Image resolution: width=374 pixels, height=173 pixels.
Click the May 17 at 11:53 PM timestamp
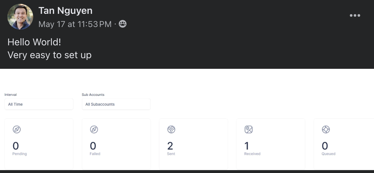pos(75,24)
